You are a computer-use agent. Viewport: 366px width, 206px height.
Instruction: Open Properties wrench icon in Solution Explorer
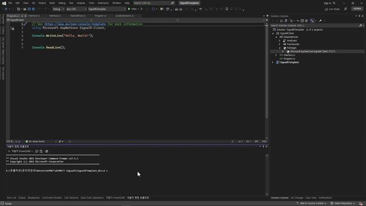pyautogui.click(x=320, y=21)
